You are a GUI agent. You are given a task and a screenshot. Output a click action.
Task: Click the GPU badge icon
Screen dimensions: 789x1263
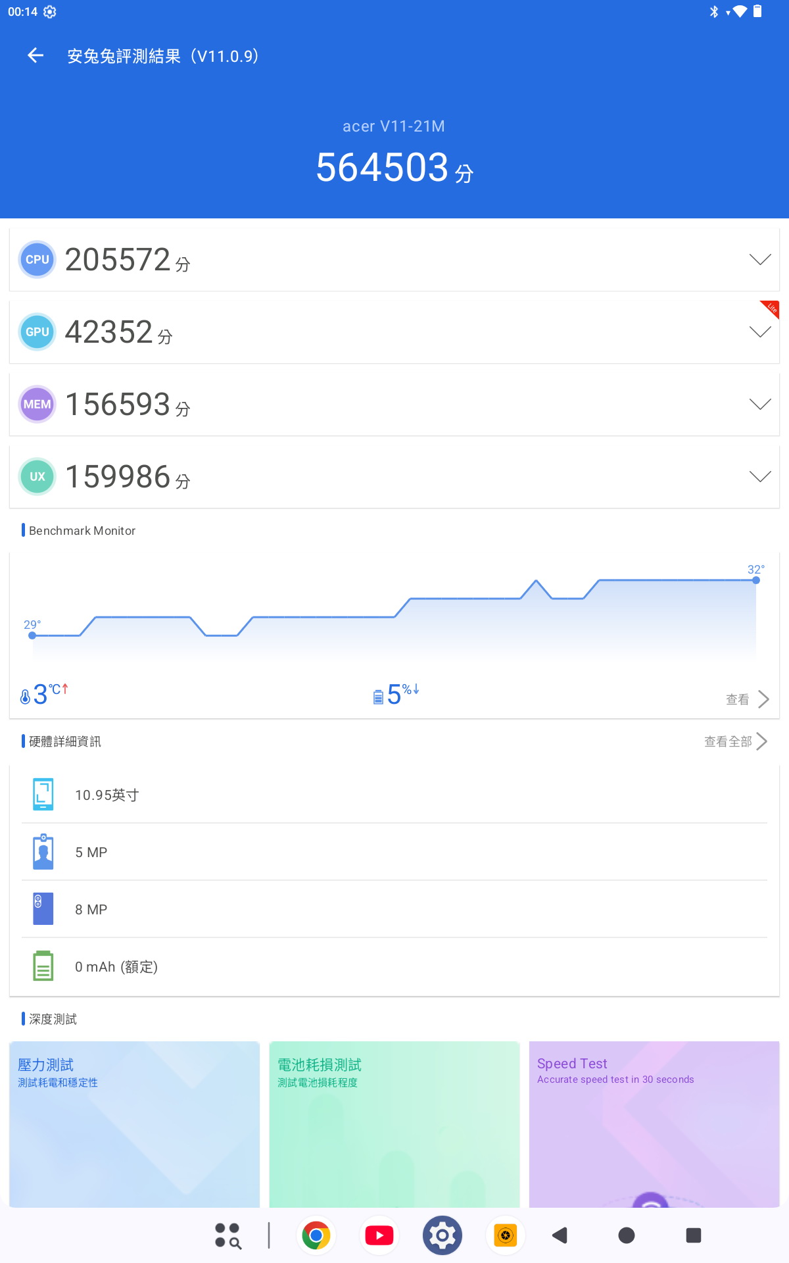pos(37,332)
